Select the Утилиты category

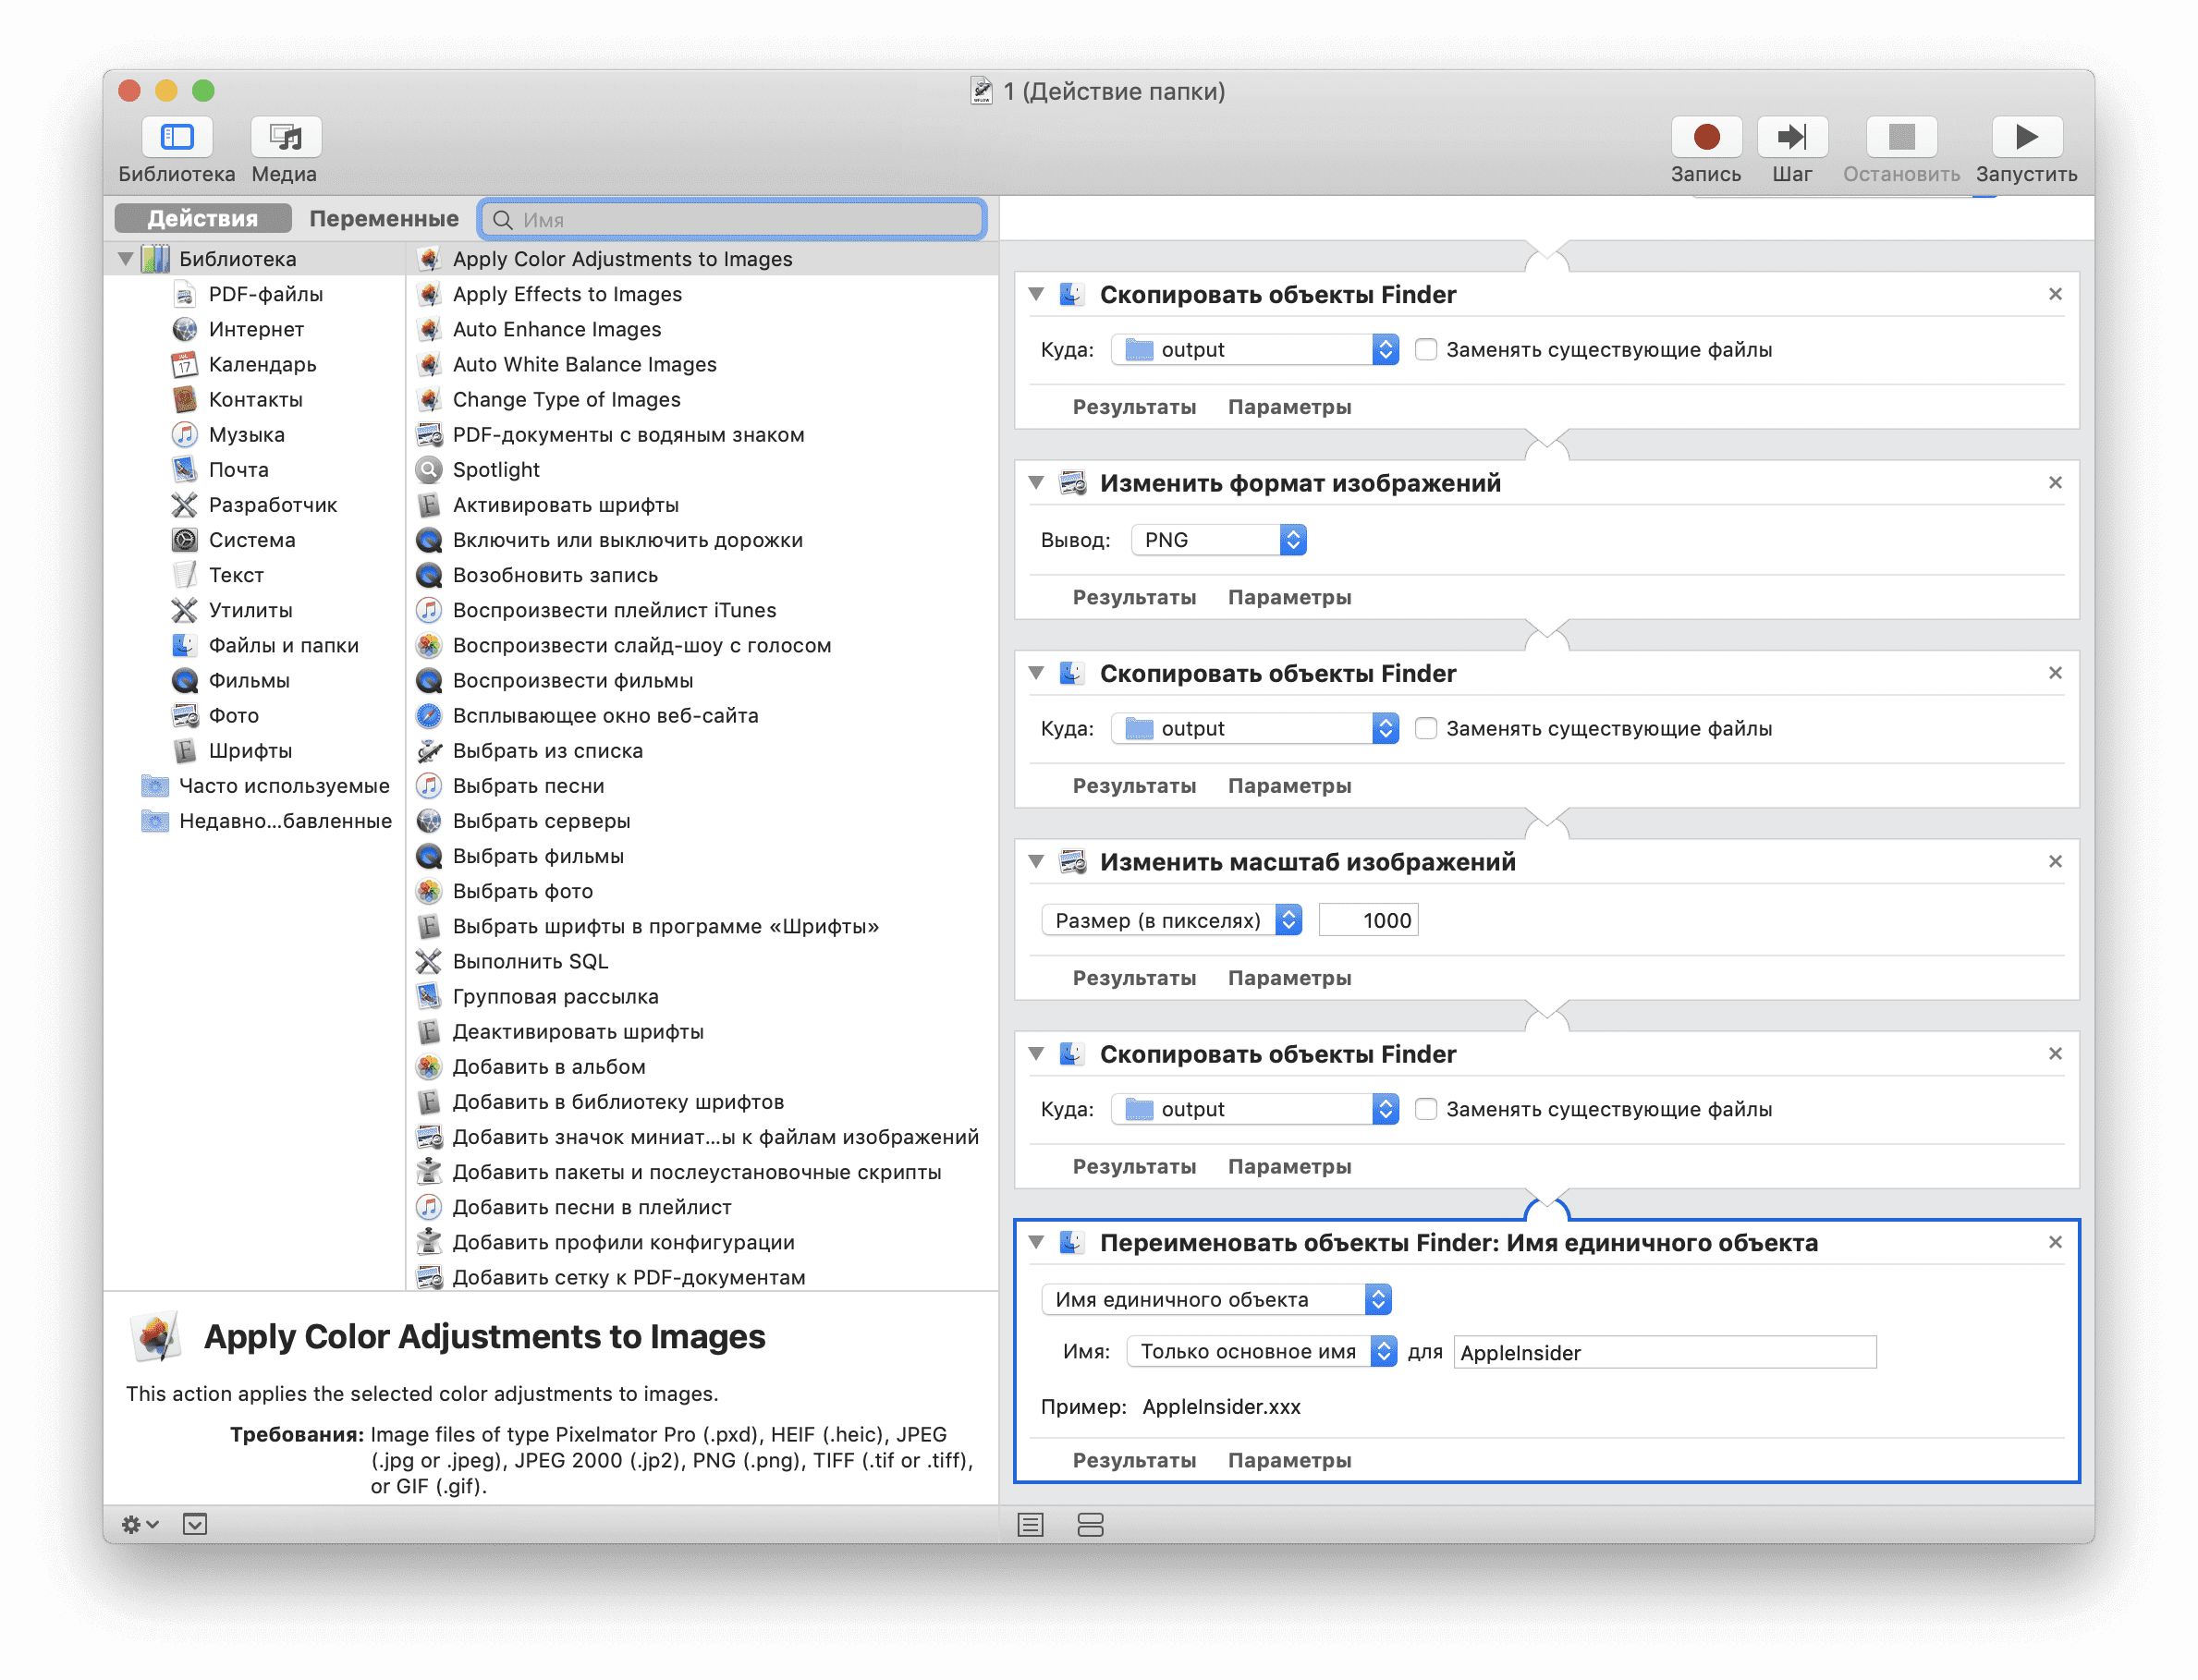pyautogui.click(x=232, y=609)
